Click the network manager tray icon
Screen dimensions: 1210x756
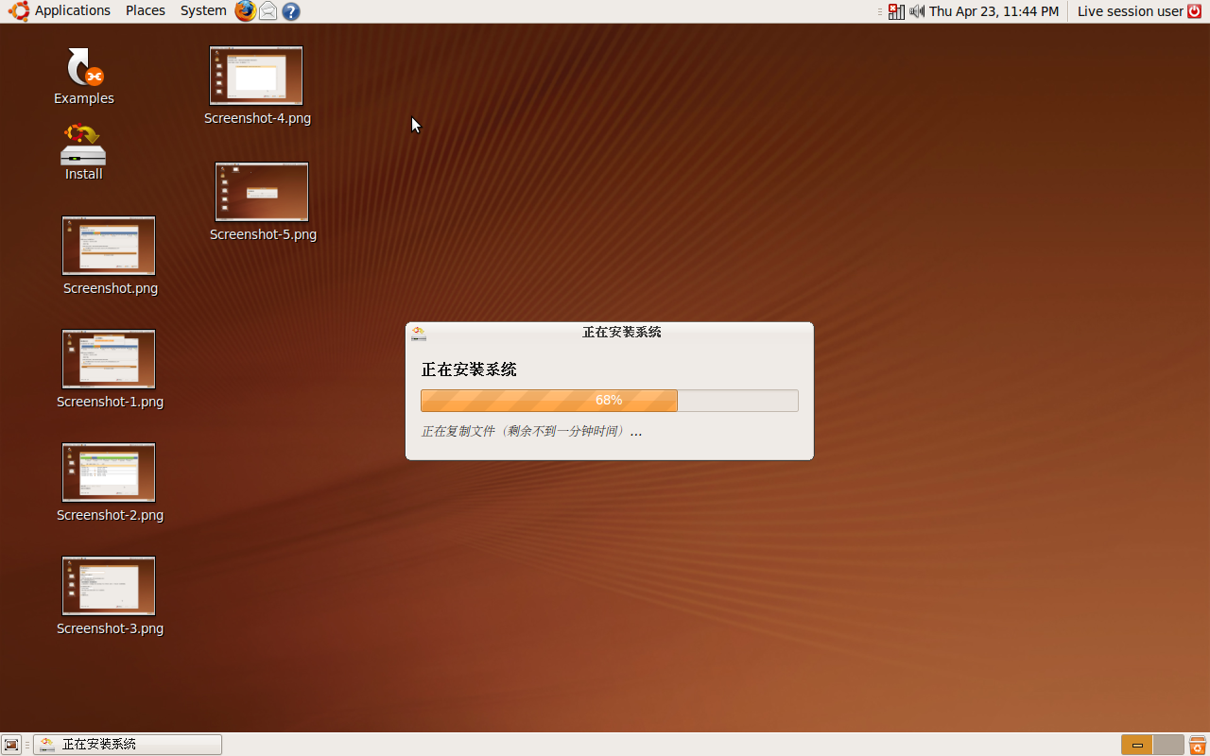coord(896,11)
